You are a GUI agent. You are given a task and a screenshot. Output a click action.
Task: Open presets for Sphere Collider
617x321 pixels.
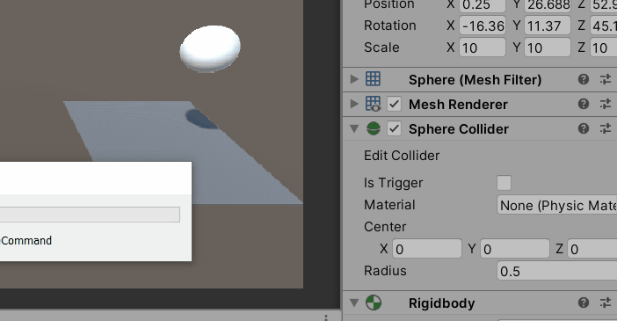coord(606,128)
